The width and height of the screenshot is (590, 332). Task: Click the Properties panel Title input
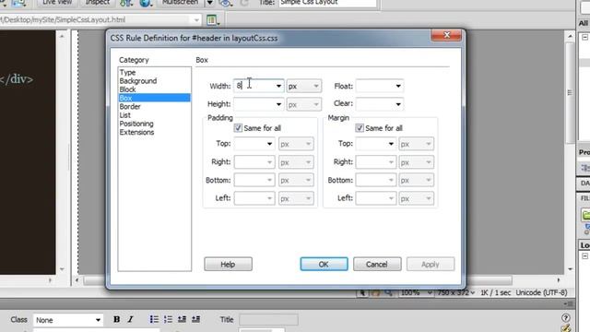(268, 320)
